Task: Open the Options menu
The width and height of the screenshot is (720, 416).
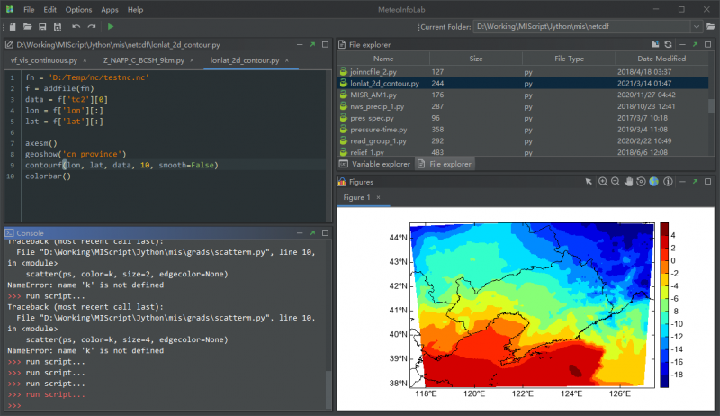Action: tap(78, 9)
